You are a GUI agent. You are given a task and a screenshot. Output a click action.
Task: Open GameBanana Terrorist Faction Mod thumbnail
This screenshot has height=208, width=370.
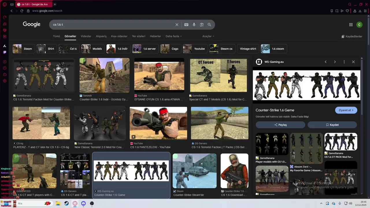click(x=44, y=75)
